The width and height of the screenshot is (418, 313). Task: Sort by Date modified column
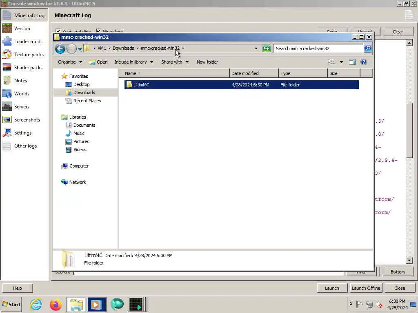(254, 73)
